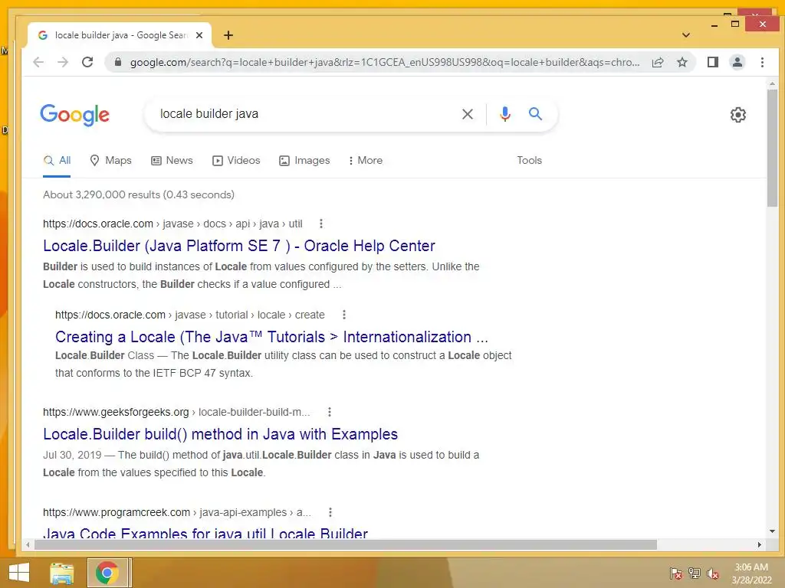Click the blue magnifier search button

point(535,114)
